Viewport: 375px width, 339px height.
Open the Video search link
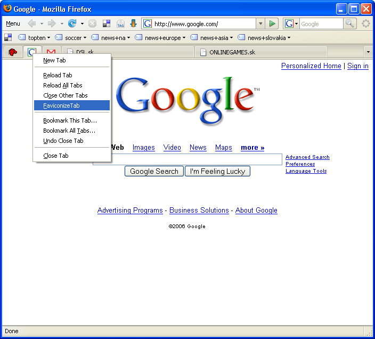tap(172, 147)
